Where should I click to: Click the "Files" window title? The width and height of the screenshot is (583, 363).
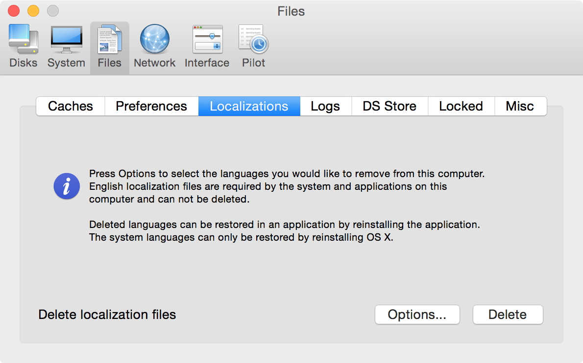point(291,11)
